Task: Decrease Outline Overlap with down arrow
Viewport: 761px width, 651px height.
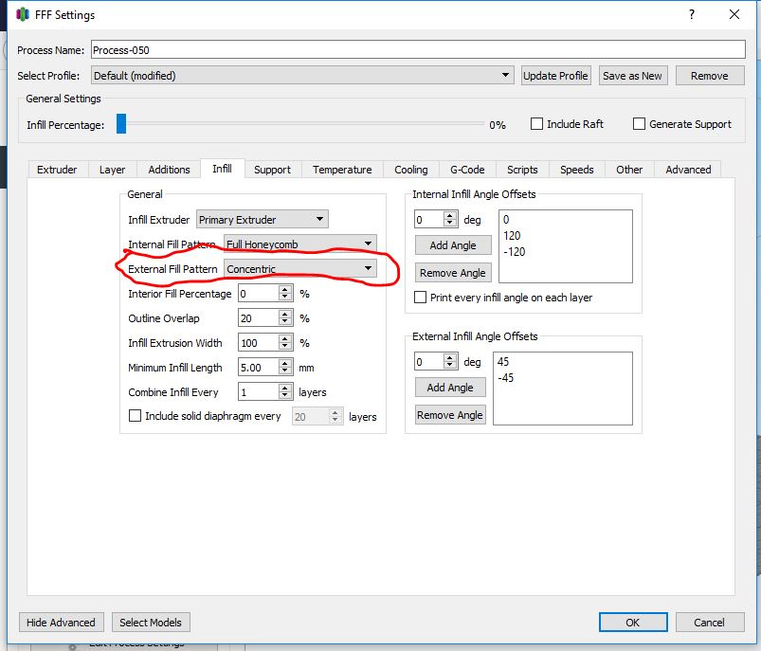Action: (x=285, y=322)
